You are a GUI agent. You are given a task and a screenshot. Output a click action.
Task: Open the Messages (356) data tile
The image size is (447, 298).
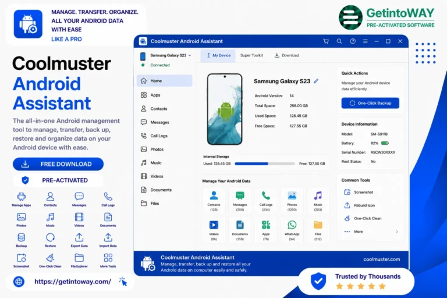point(240,201)
